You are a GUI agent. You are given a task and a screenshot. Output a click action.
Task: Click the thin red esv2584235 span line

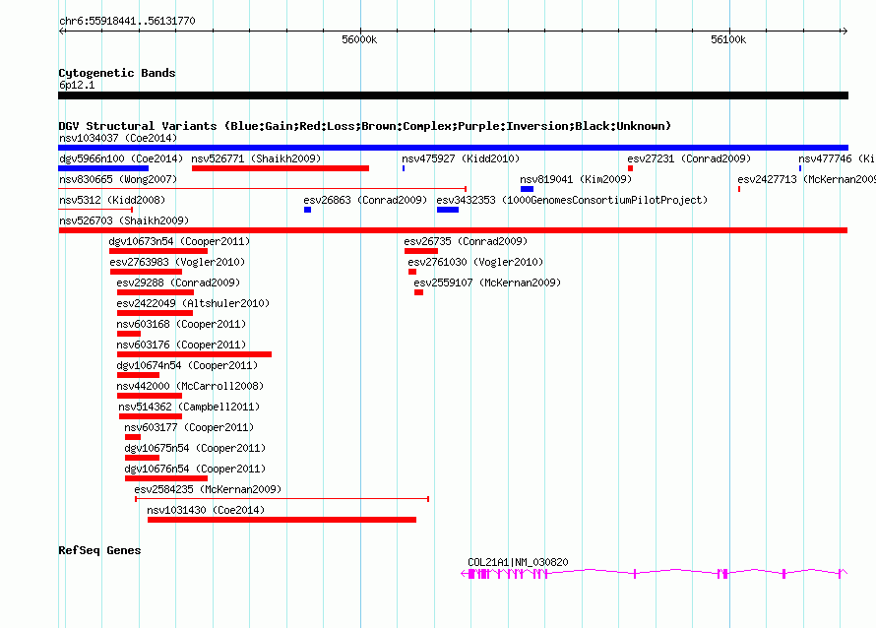point(282,499)
